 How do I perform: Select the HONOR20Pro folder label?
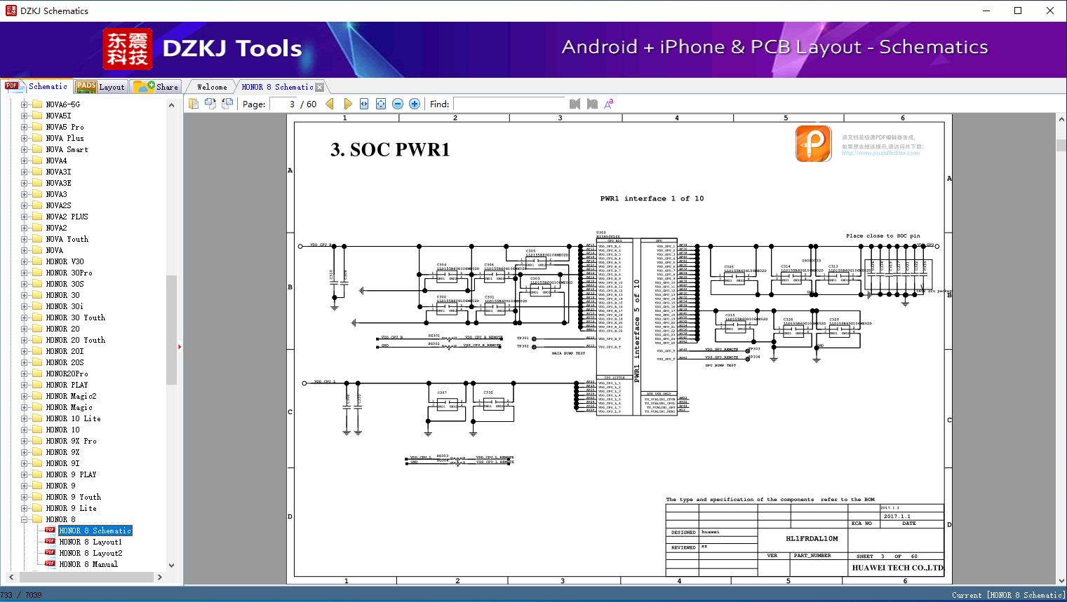click(x=67, y=374)
